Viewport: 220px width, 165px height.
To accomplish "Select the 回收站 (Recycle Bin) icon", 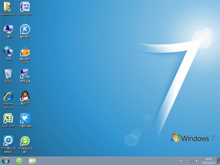I will tap(8, 74).
